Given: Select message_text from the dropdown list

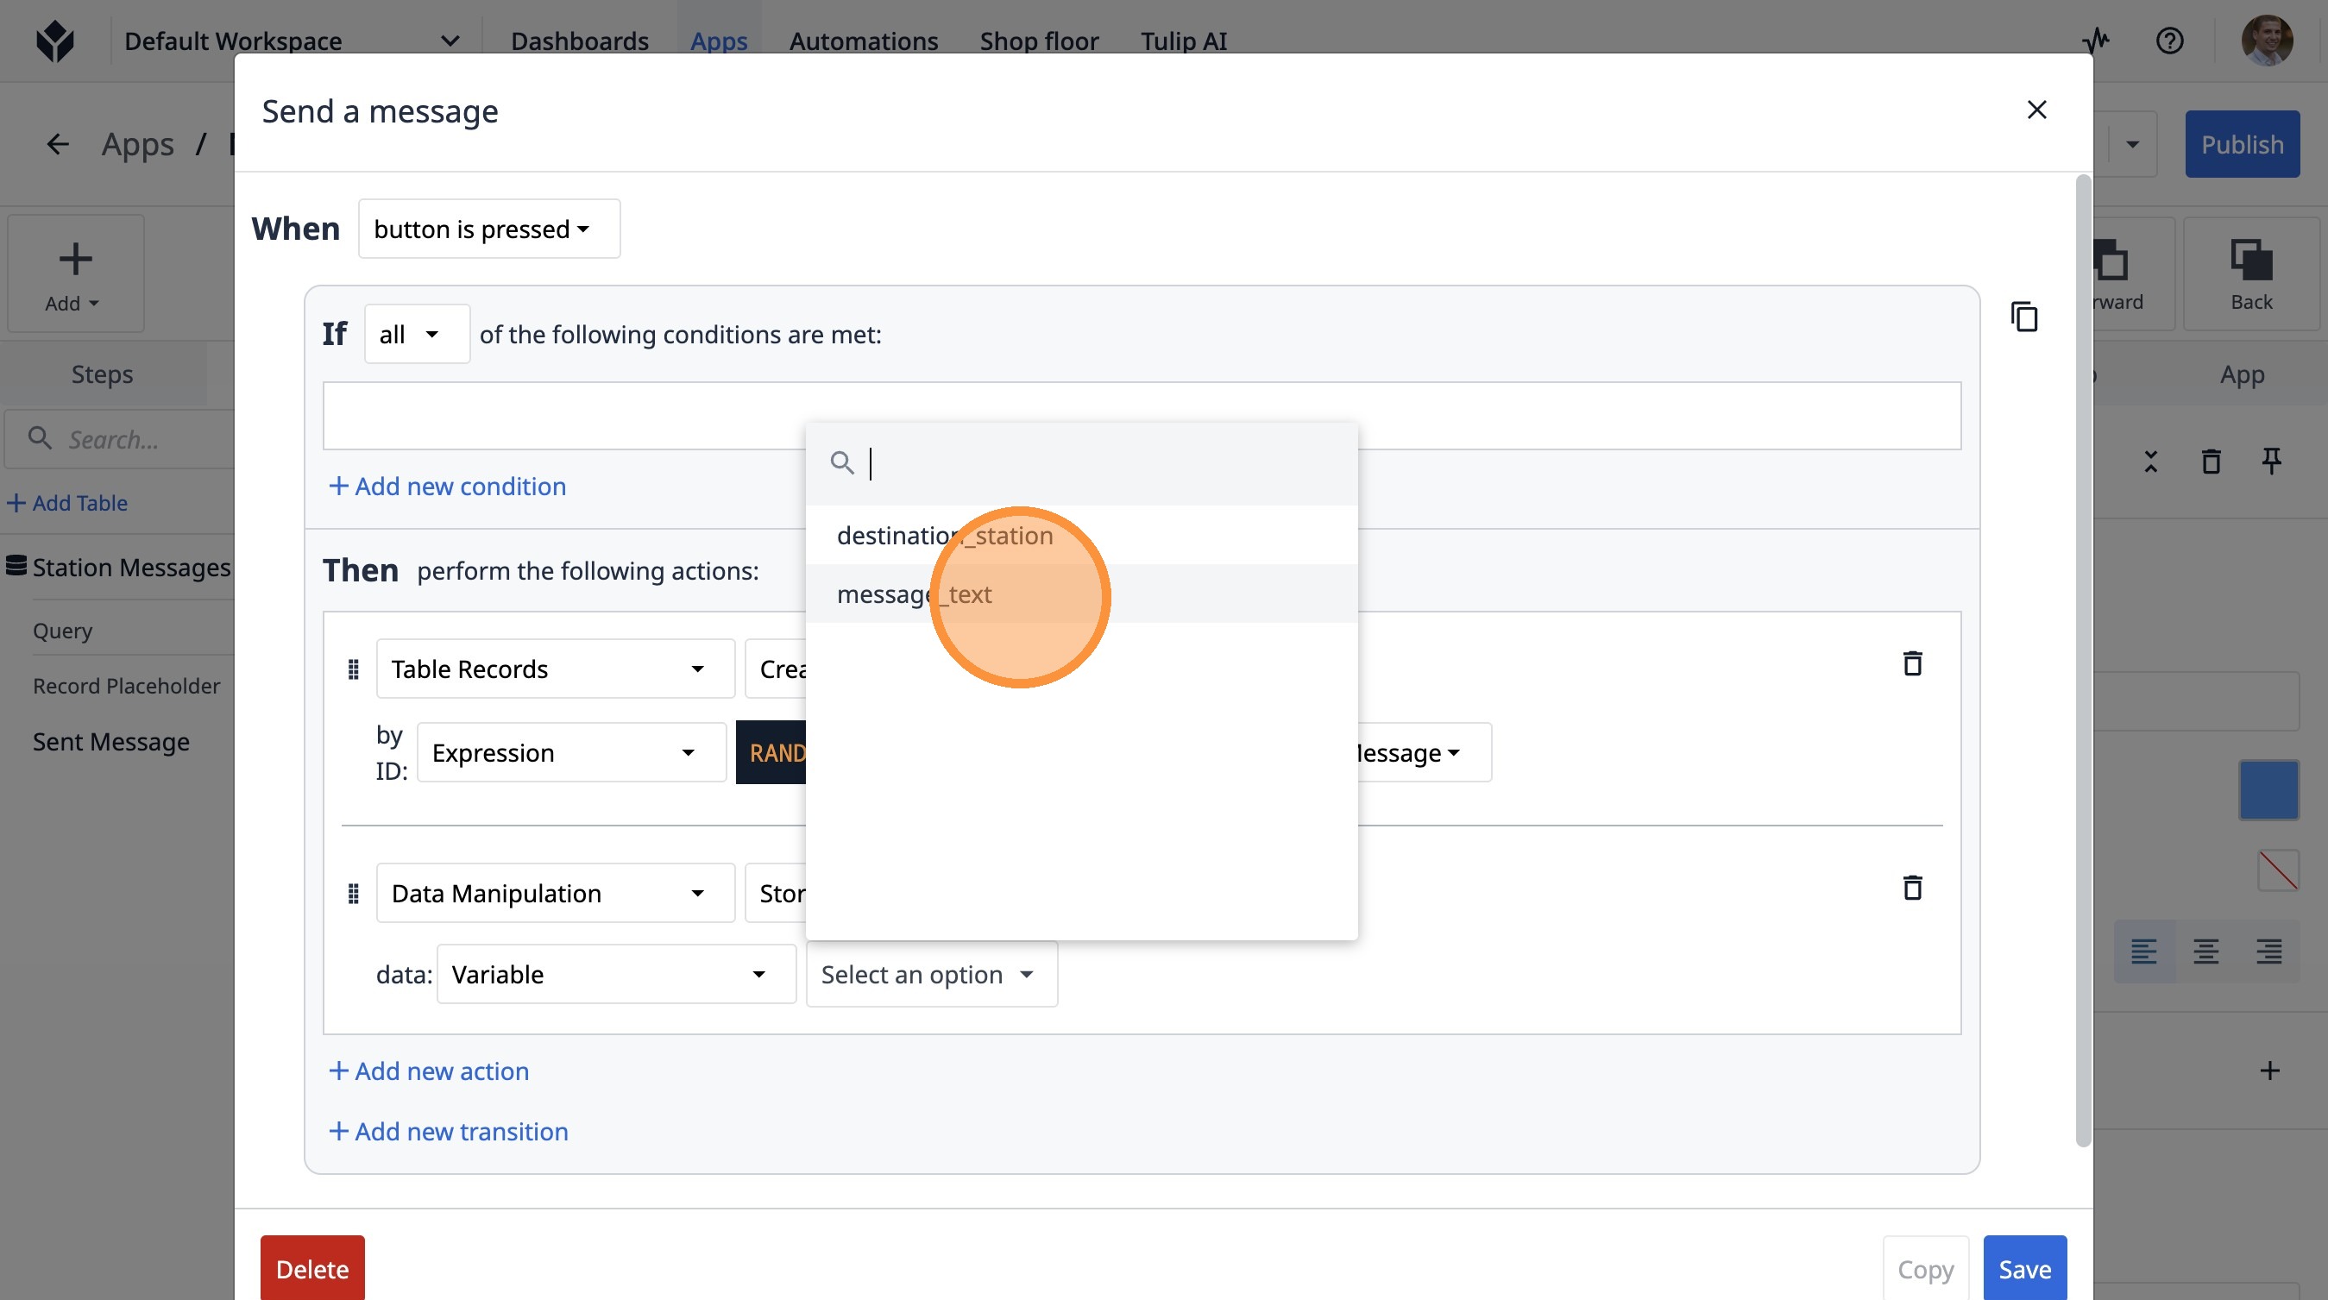Looking at the screenshot, I should 914,594.
